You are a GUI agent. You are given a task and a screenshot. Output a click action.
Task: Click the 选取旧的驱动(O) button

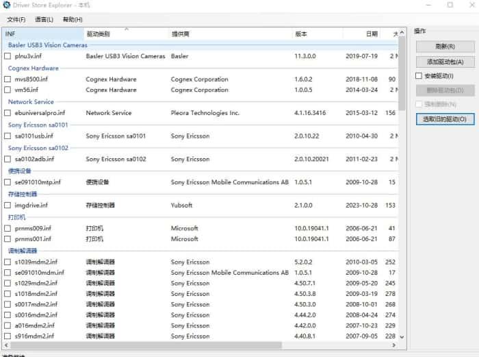pyautogui.click(x=445, y=119)
